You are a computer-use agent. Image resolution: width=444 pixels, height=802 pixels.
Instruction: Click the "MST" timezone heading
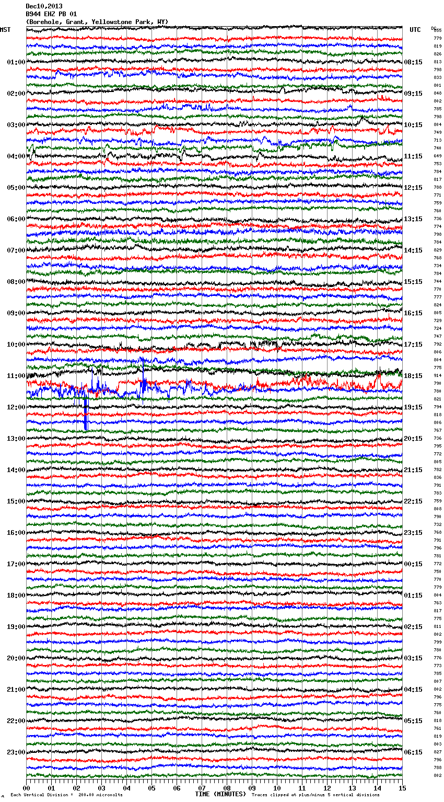pyautogui.click(x=5, y=30)
